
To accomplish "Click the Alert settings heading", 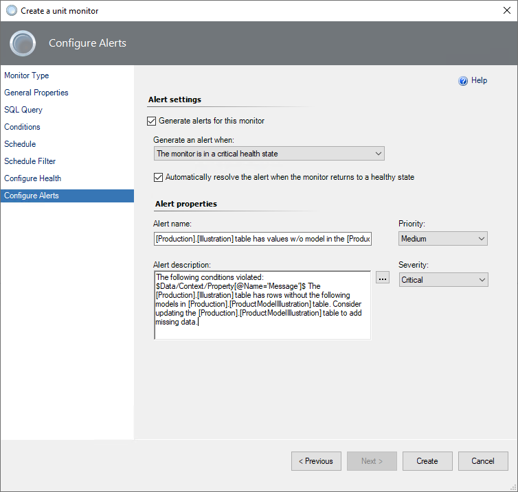I will pyautogui.click(x=174, y=99).
